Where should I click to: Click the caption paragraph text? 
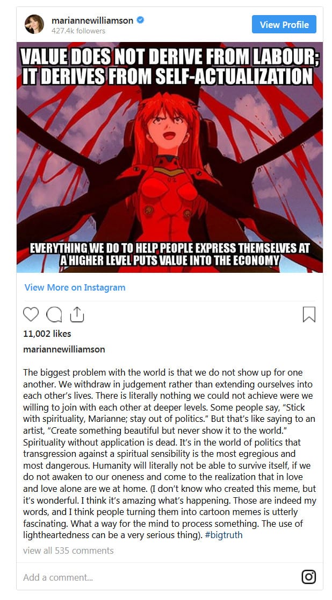tap(170, 454)
